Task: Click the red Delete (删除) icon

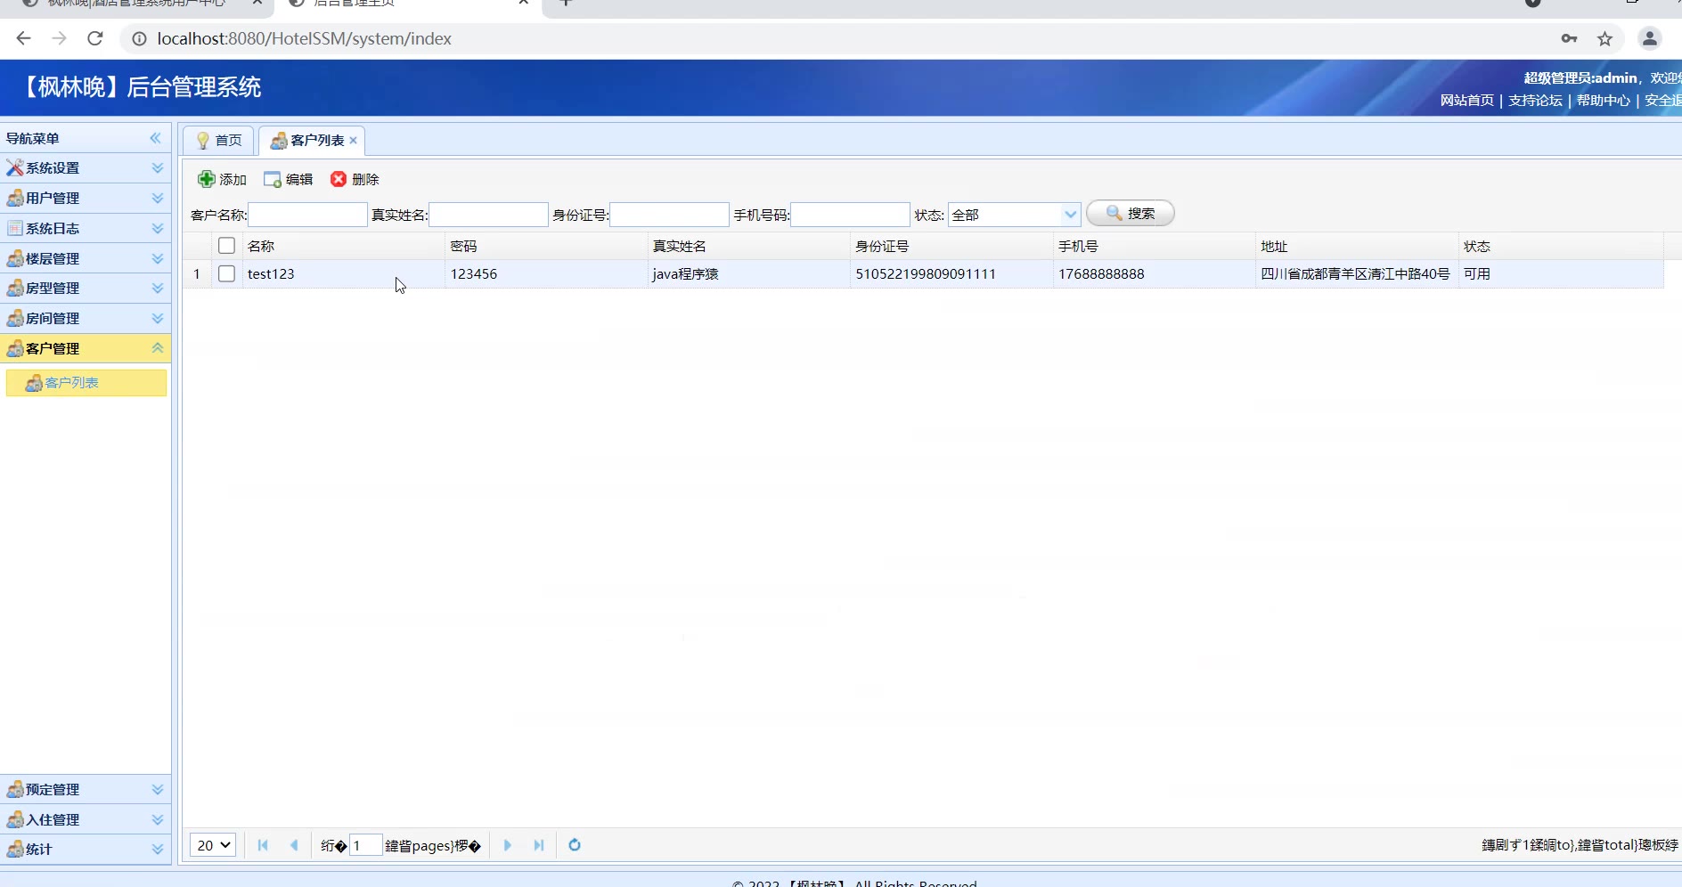Action: click(339, 179)
